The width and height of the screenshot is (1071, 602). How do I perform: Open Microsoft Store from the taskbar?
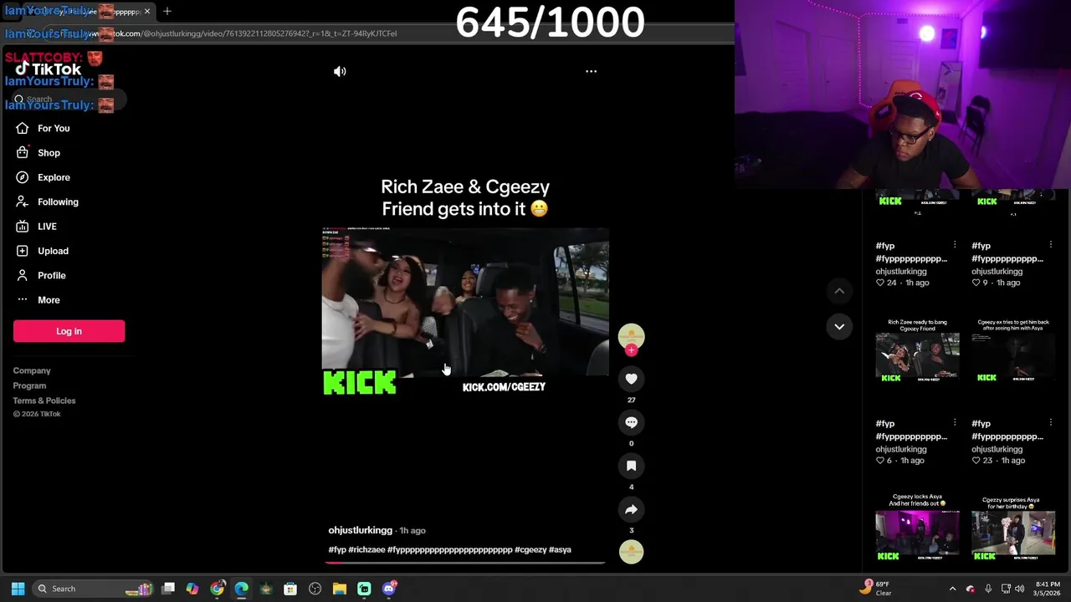[290, 589]
